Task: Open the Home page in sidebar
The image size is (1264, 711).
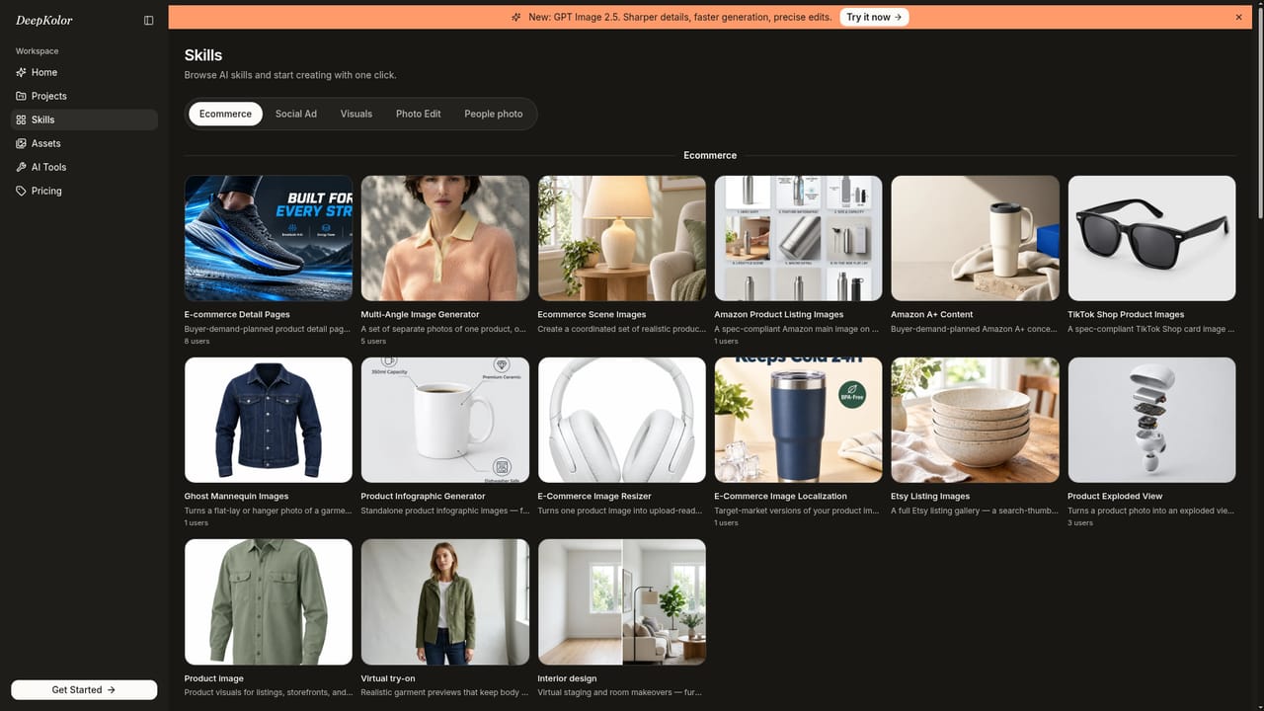Action: (84, 72)
